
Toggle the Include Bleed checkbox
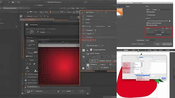coord(147,12)
